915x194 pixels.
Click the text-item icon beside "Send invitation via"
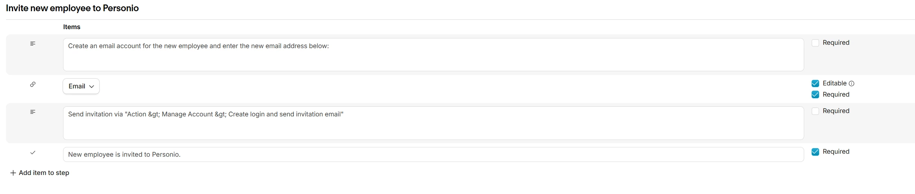coord(33,112)
